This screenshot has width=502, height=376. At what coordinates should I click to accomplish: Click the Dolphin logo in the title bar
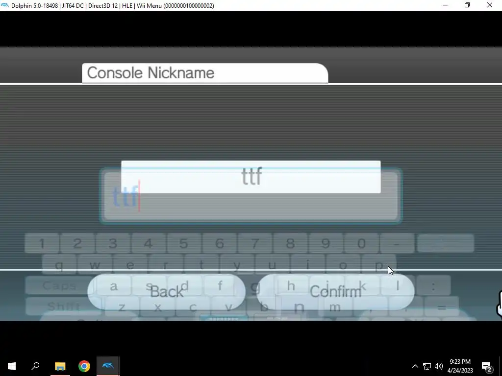click(x=5, y=5)
